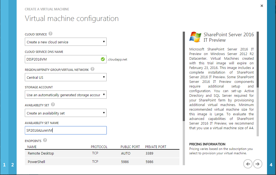Click the green DNS name validation checkmark
The width and height of the screenshot is (276, 175).
tap(103, 59)
